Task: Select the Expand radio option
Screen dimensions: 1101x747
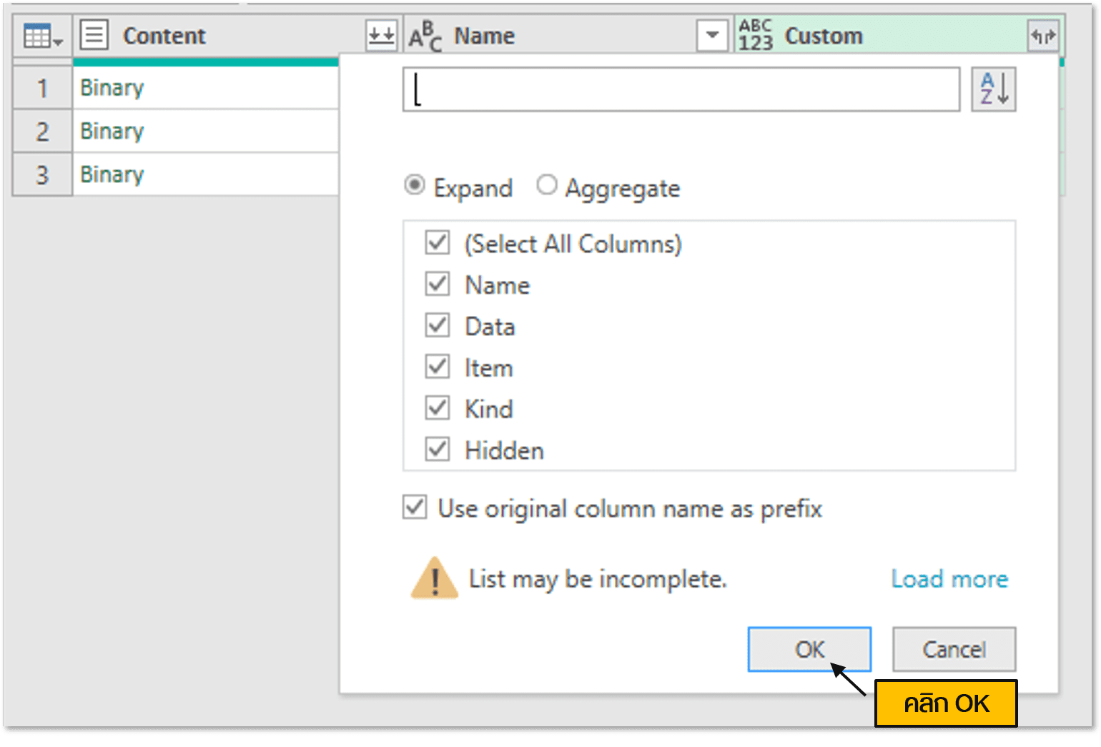Action: coord(415,186)
